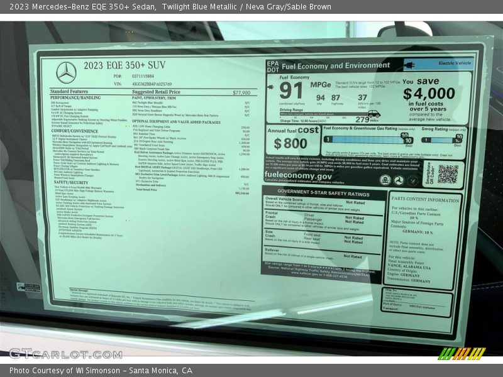This screenshot has width=503, height=377.
Task: Click the PARTS CONTENT INFORMATION heading
Action: click(x=425, y=199)
